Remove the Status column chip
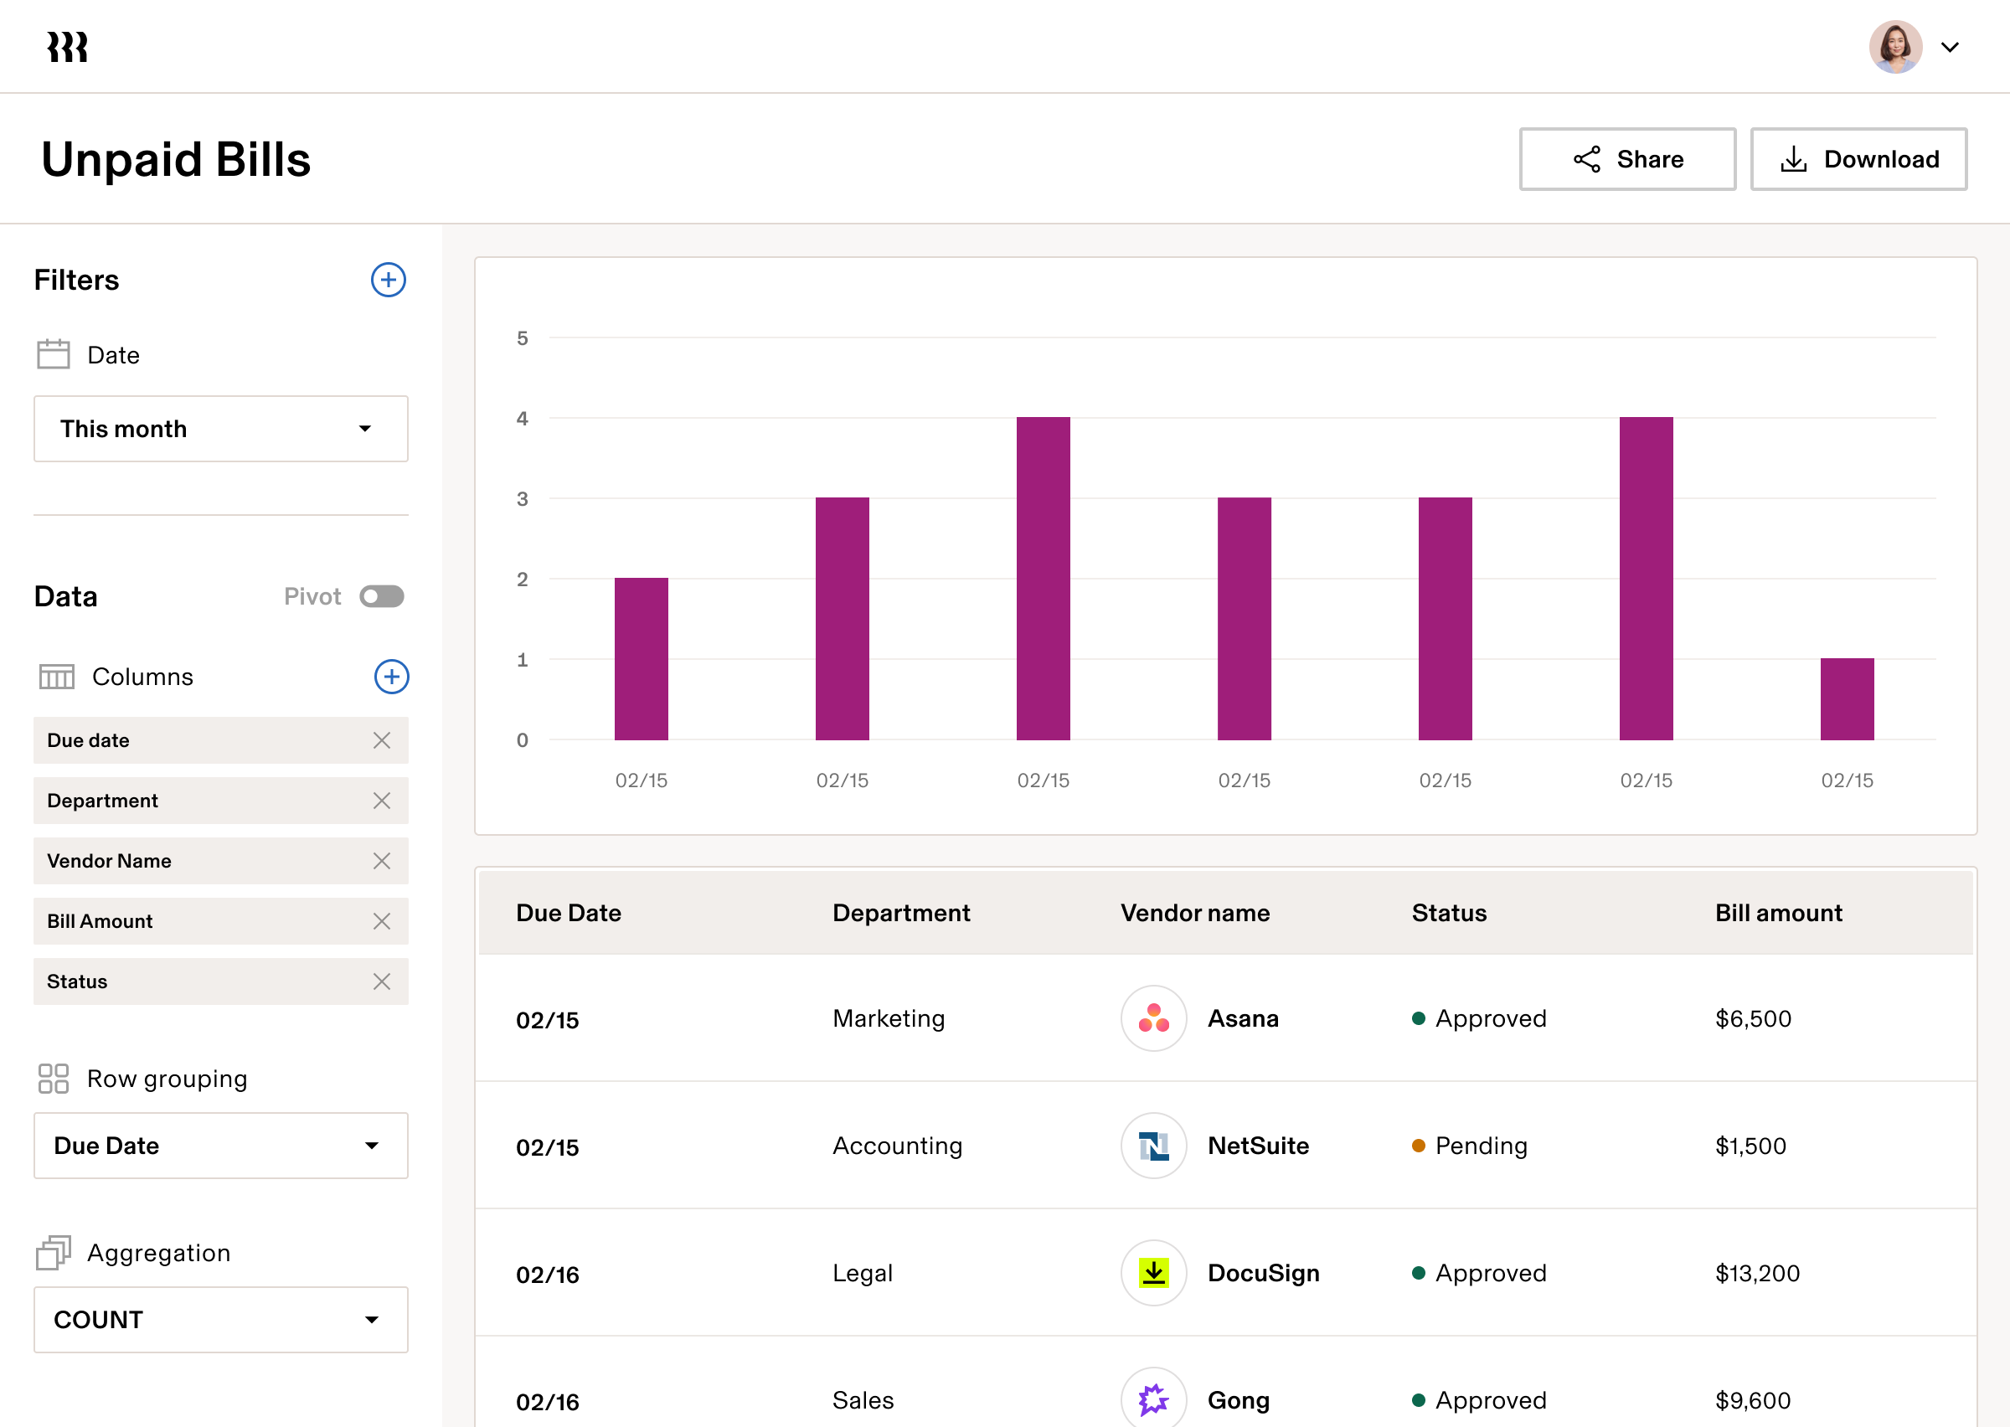The image size is (2010, 1427). coord(381,981)
